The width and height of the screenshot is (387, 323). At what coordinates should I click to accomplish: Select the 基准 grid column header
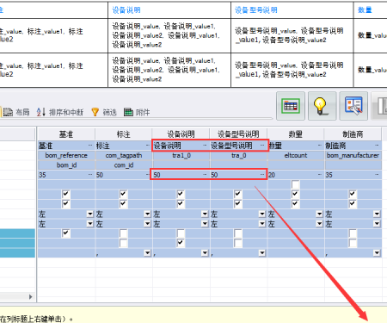click(66, 134)
